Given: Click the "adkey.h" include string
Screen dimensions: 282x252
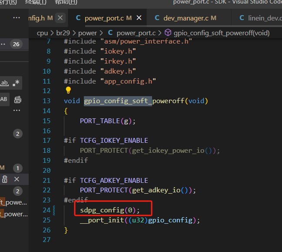Looking at the screenshot, I should (x=118, y=71).
